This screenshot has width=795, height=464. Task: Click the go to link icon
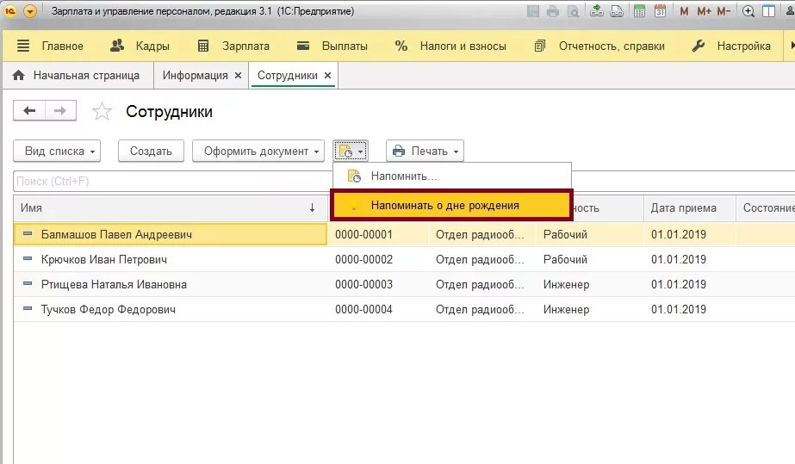[617, 10]
